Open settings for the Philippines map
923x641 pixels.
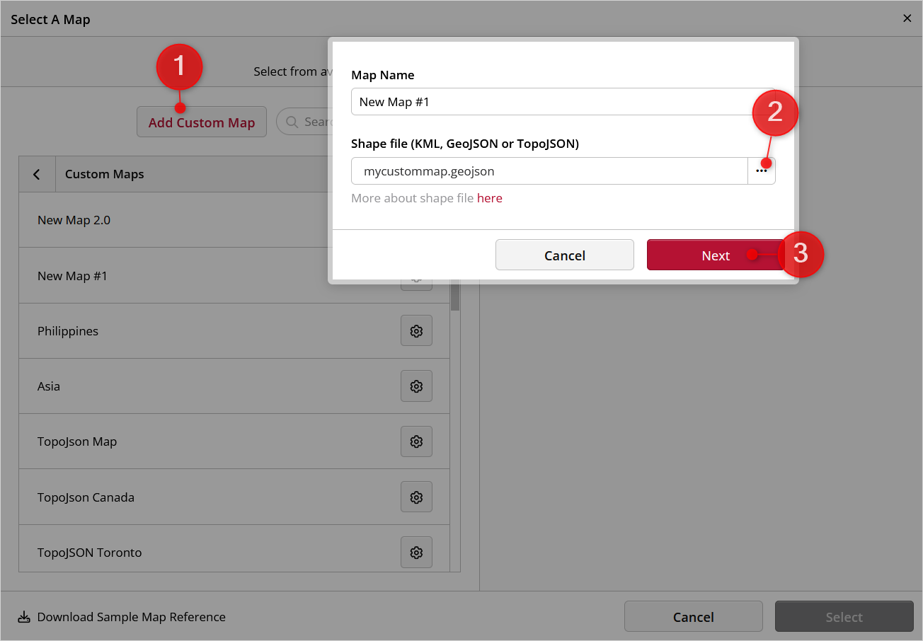[416, 330]
